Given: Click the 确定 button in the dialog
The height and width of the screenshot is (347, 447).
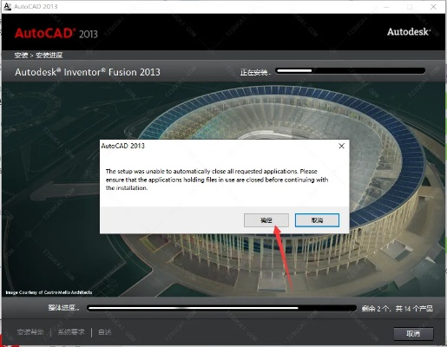Looking at the screenshot, I should point(266,220).
